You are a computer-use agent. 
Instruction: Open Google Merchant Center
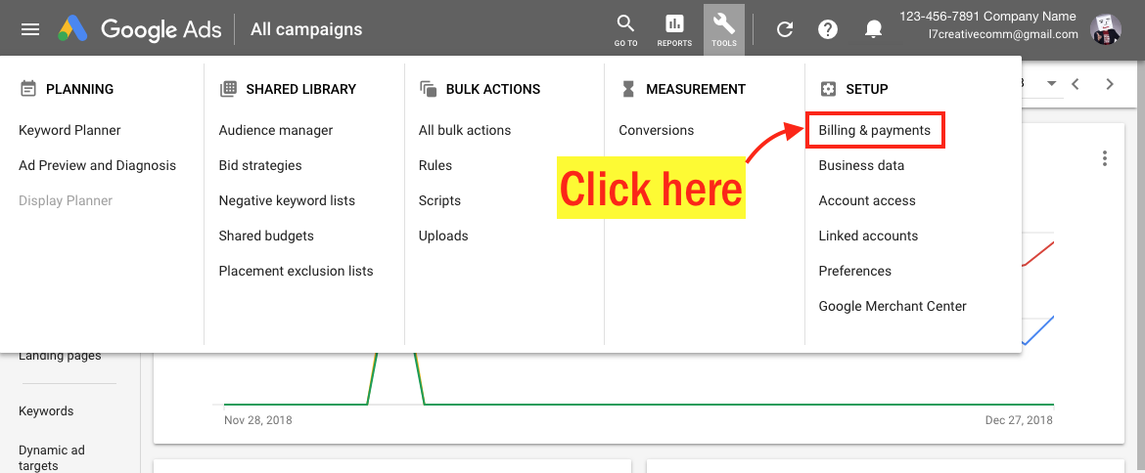[x=893, y=306]
